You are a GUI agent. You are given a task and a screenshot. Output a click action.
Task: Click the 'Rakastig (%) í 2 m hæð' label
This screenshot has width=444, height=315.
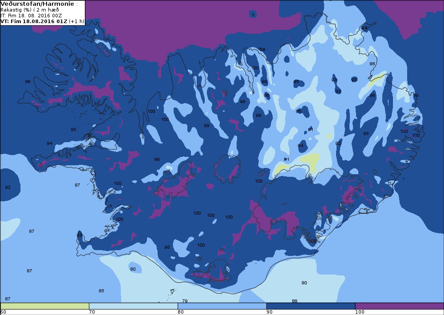point(30,10)
